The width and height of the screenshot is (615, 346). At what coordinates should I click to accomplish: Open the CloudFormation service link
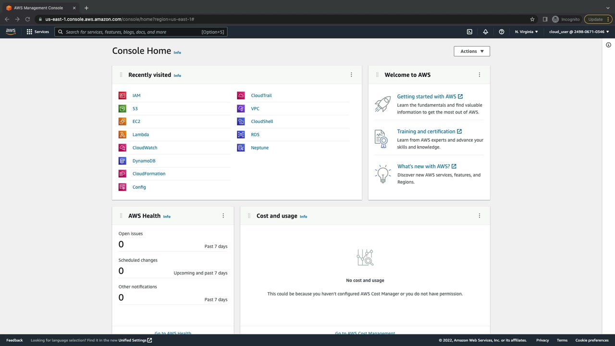click(x=148, y=173)
